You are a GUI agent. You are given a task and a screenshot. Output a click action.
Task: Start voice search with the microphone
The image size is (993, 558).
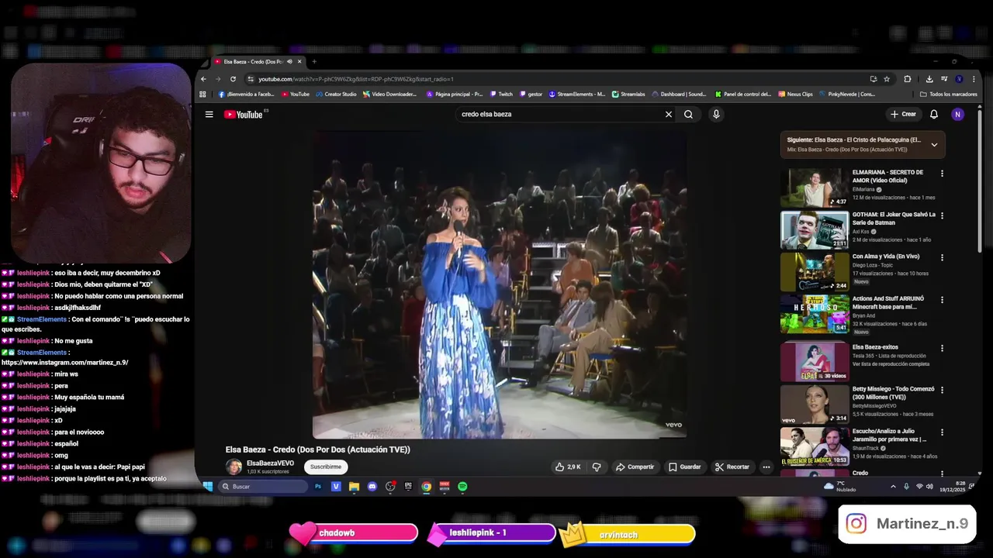pyautogui.click(x=716, y=114)
